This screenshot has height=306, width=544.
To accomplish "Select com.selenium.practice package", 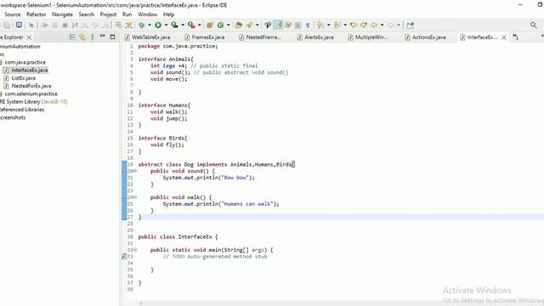I will 31,93.
